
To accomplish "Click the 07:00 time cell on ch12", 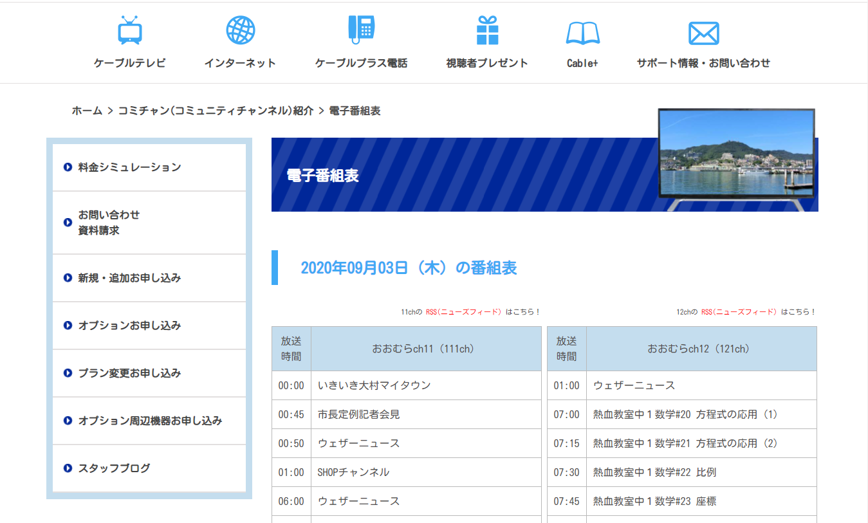I will click(567, 414).
